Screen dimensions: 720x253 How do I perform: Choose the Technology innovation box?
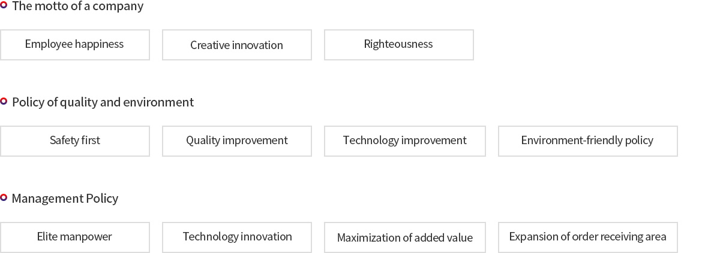pos(237,237)
